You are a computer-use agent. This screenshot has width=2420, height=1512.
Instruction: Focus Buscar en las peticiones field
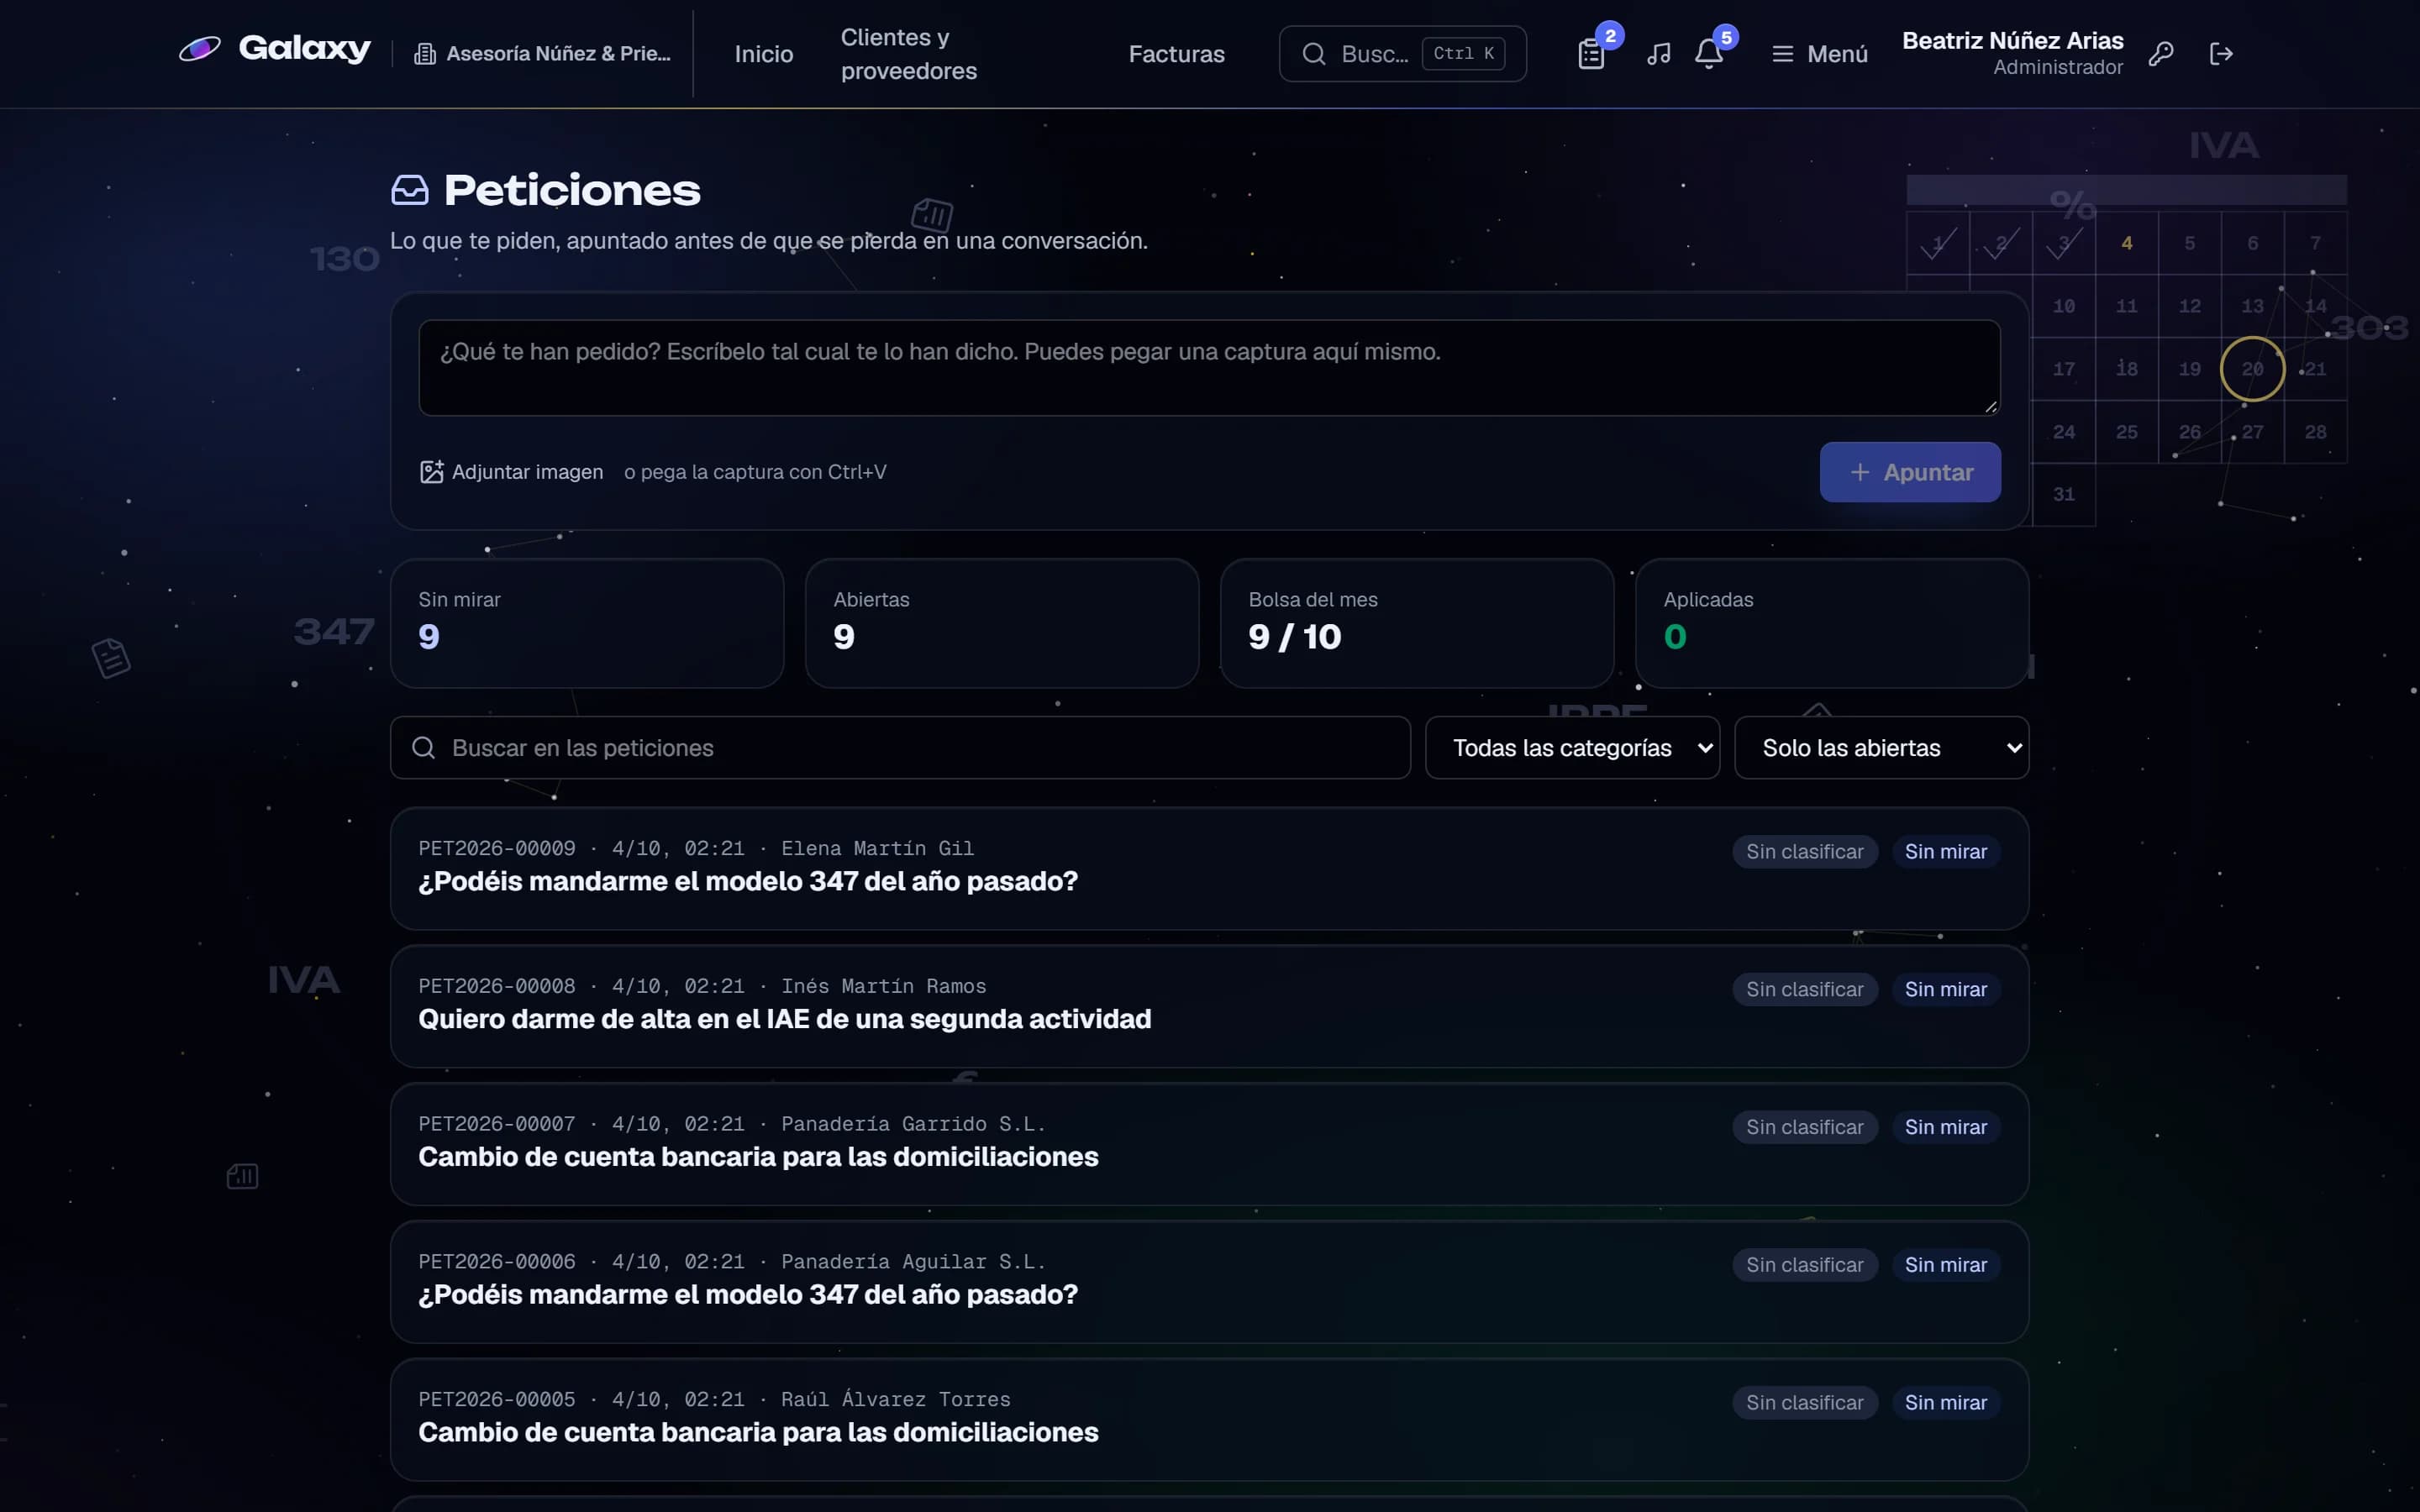coord(900,748)
